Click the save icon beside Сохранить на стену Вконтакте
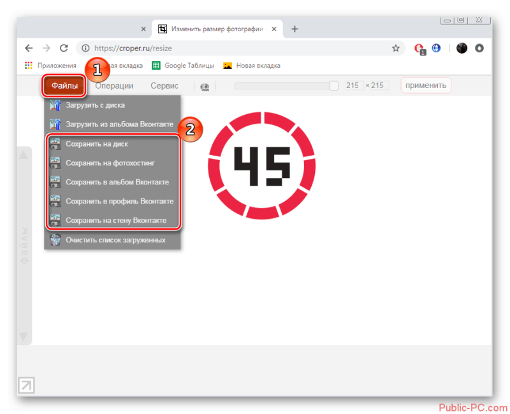 tap(55, 220)
